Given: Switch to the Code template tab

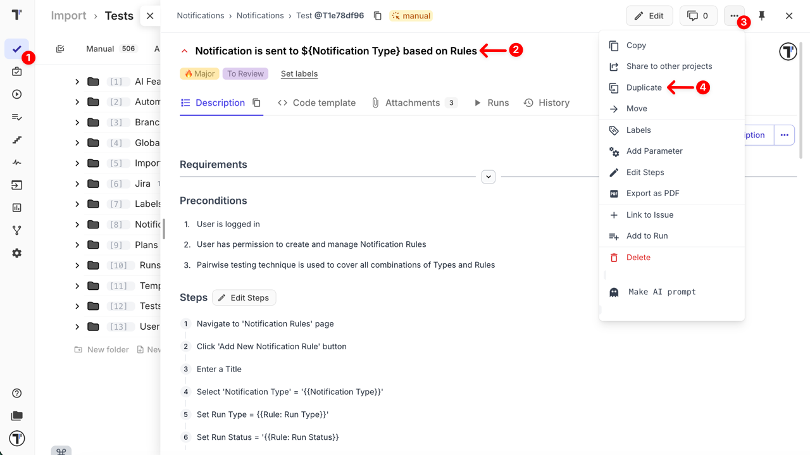Looking at the screenshot, I should pyautogui.click(x=316, y=103).
